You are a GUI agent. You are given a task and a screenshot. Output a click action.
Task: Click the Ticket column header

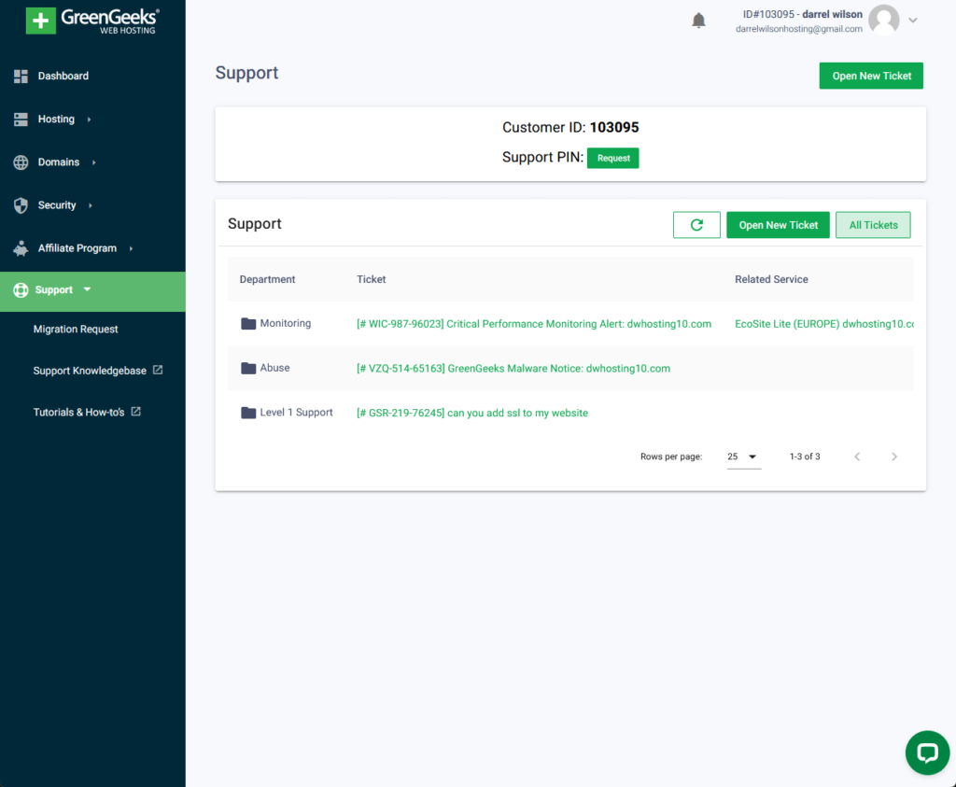coord(372,279)
